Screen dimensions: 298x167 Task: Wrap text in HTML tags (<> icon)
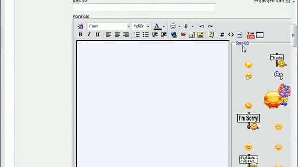(231, 35)
